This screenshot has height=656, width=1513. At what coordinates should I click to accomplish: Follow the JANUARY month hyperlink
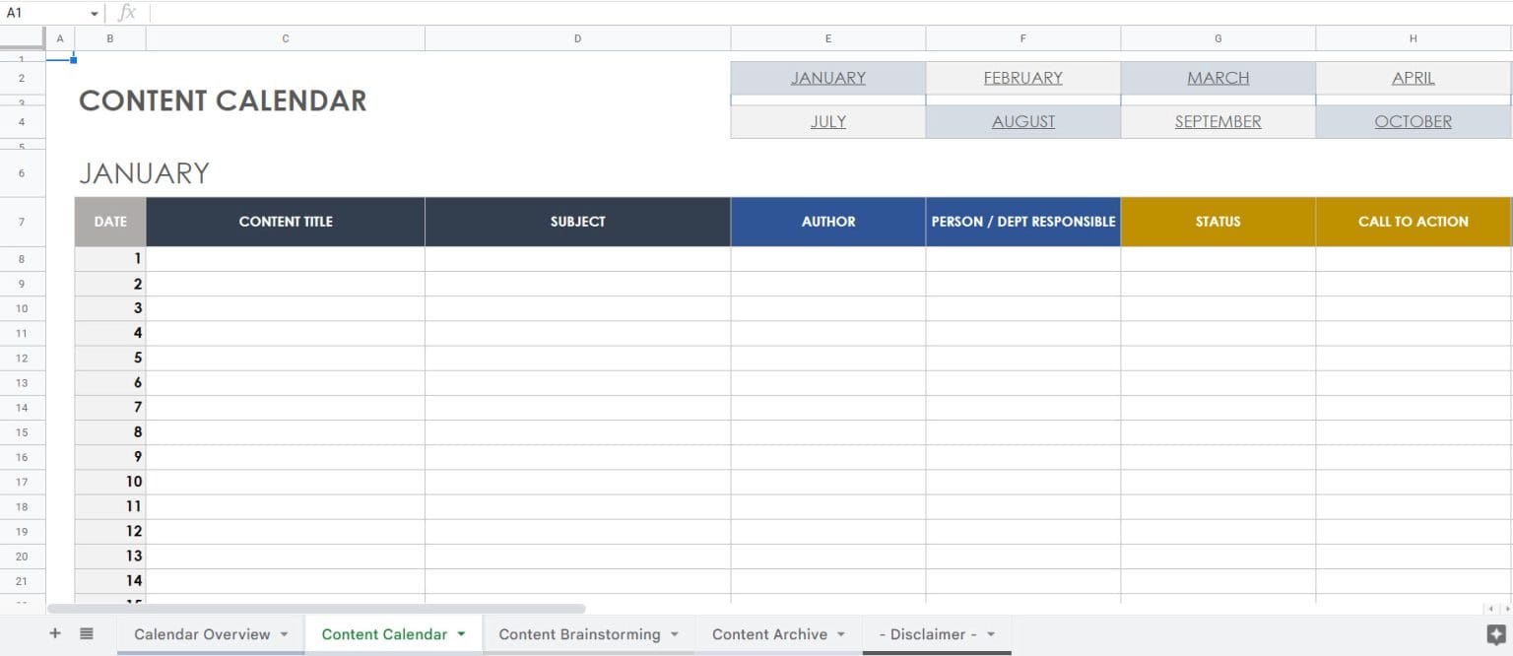[827, 77]
